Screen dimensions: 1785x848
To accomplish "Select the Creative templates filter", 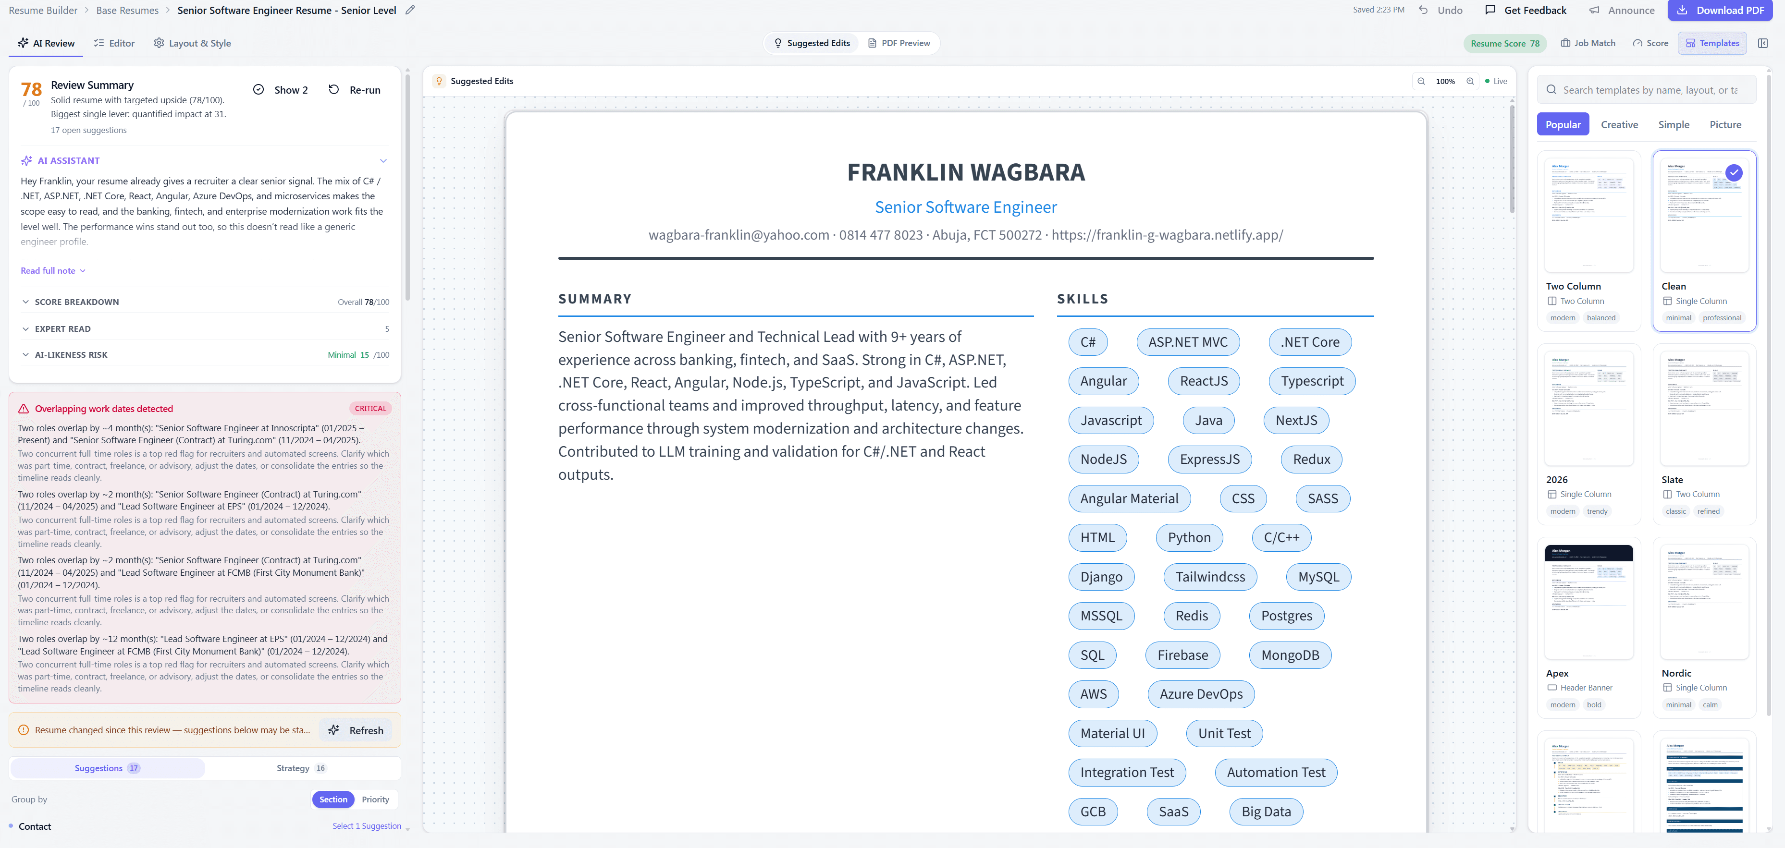I will pyautogui.click(x=1619, y=124).
